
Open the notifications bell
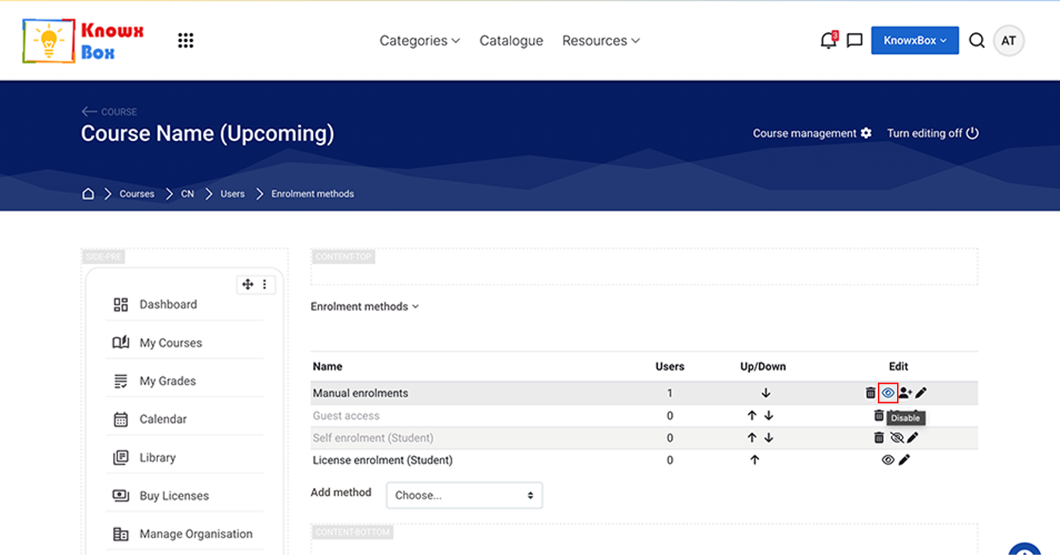coord(828,41)
